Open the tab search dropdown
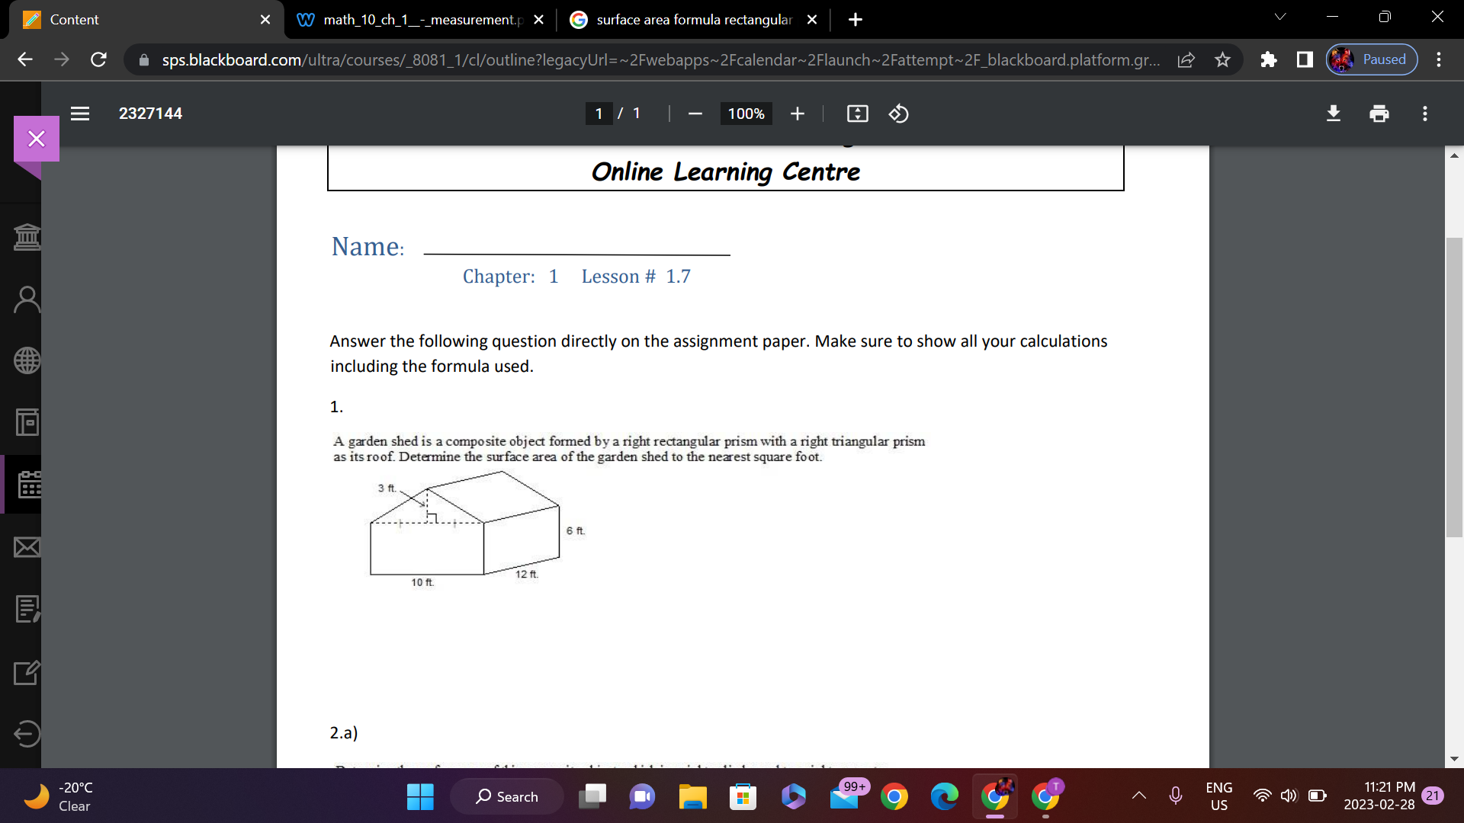 1281,16
